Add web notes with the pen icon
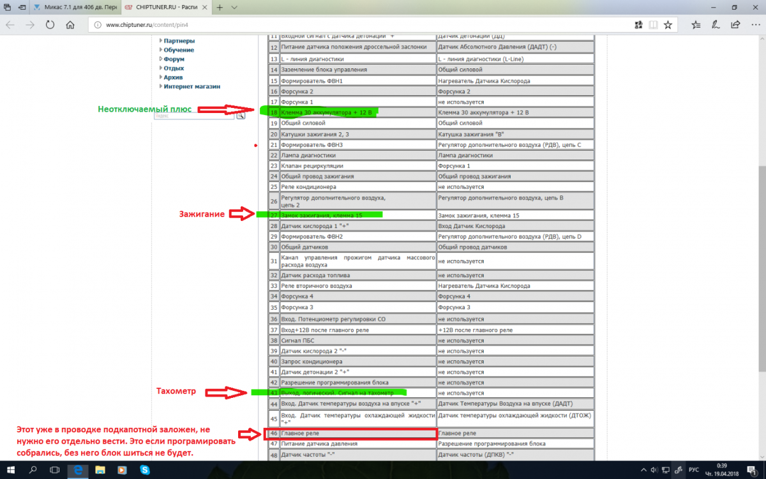The height and width of the screenshot is (479, 766). 717,25
